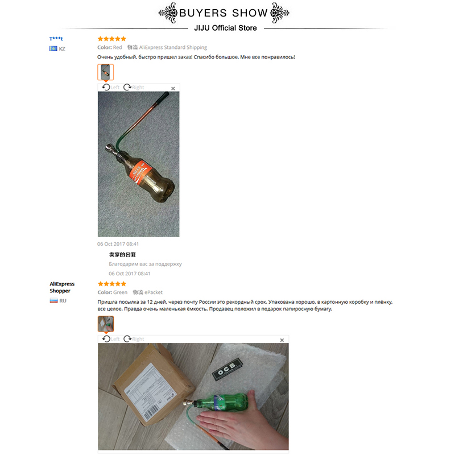The width and height of the screenshot is (455, 455).
Task: Close the second review photo viewer
Action: coord(282,340)
